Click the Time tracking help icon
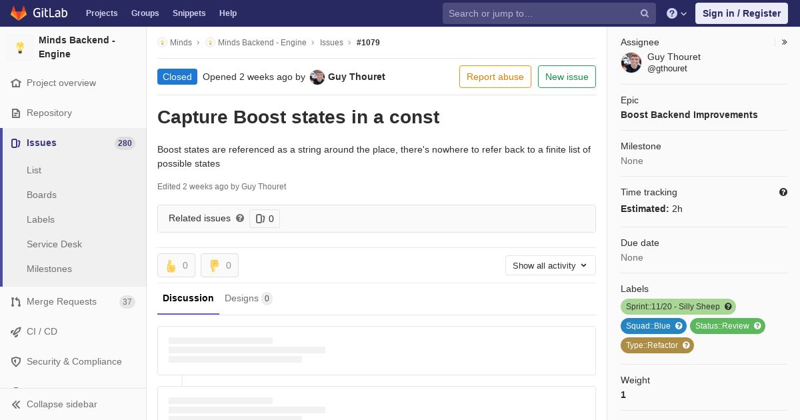Viewport: 800px width, 420px height. pos(783,192)
